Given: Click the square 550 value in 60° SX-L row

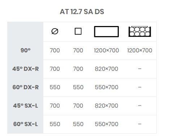Looking at the screenshot, I should pos(78,124).
